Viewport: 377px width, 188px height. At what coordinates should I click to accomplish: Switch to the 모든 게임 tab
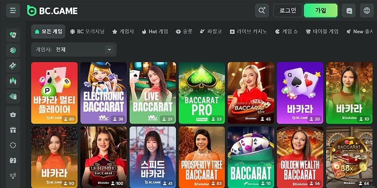point(48,31)
